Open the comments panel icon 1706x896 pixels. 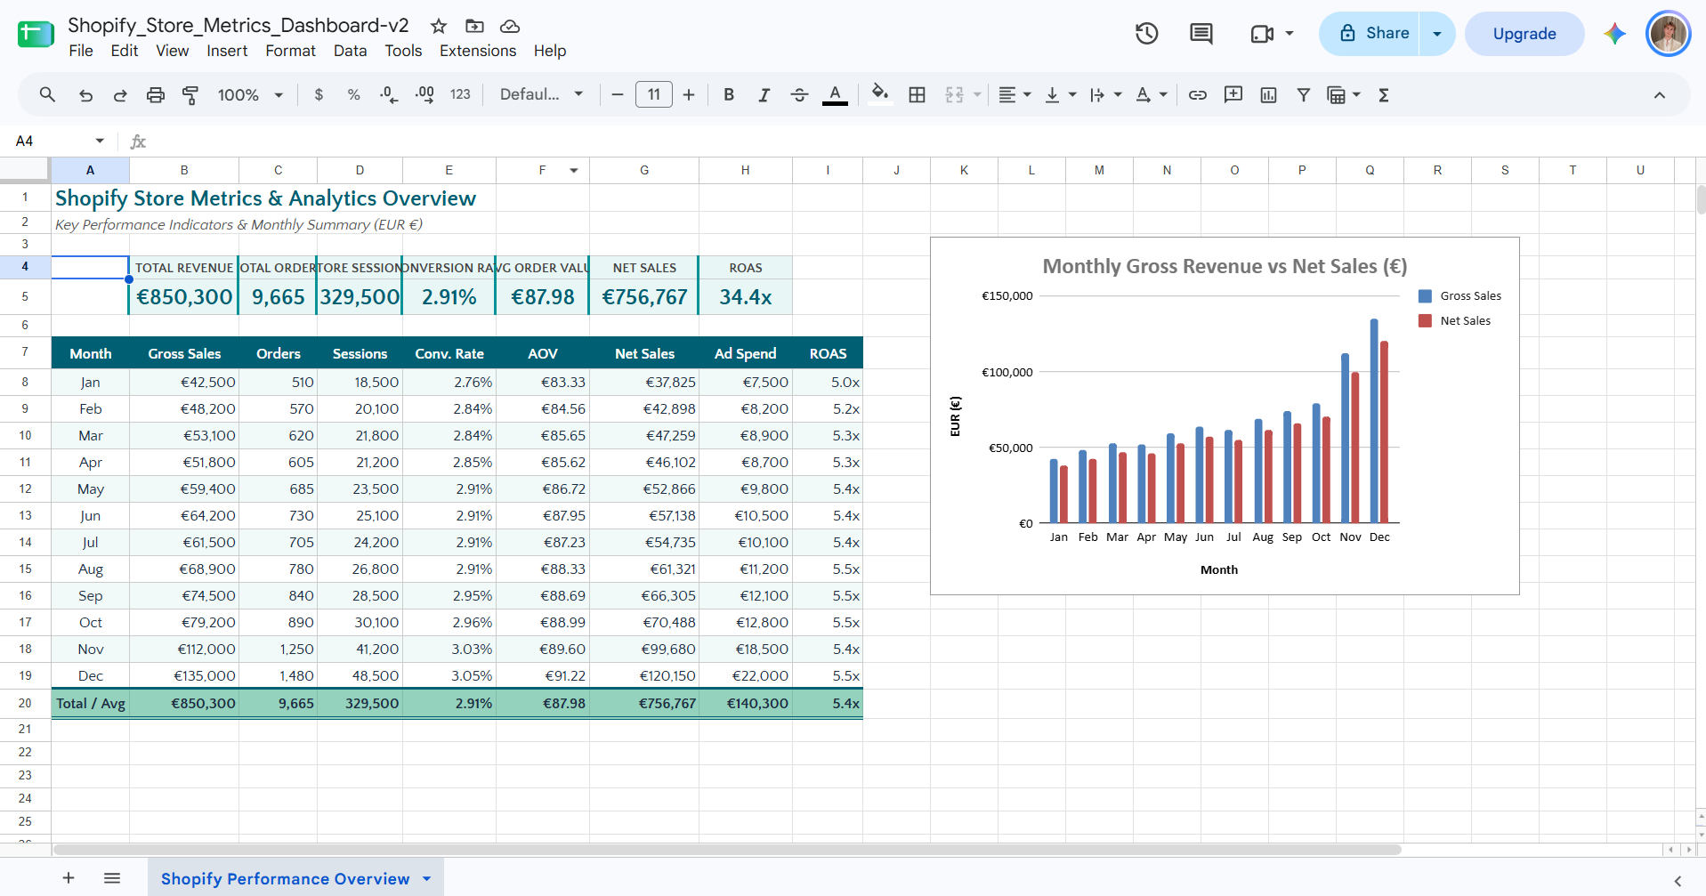coord(1201,34)
